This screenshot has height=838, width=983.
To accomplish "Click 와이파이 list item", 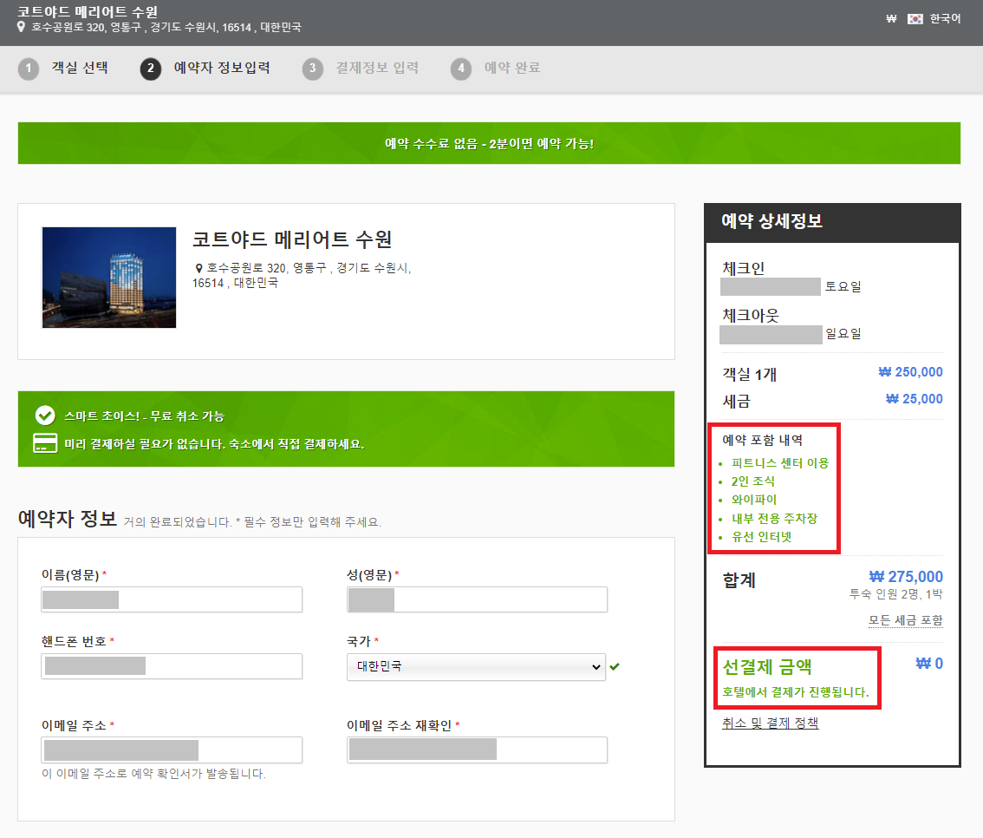I will click(753, 500).
